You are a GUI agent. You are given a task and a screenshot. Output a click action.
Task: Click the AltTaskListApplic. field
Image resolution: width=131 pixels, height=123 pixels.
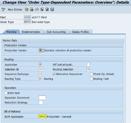click(88, 64)
